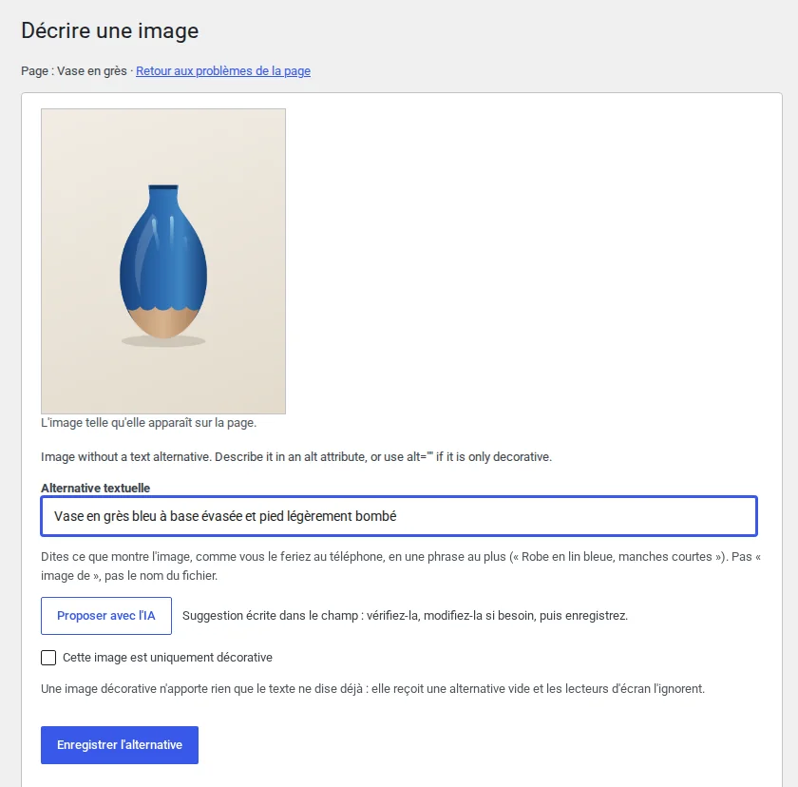Click 'Enregistrer l'alternative' button
Viewport: 798px width, 787px height.
click(x=120, y=745)
